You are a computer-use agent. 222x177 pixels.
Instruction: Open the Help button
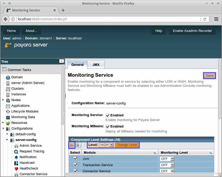click(x=159, y=31)
